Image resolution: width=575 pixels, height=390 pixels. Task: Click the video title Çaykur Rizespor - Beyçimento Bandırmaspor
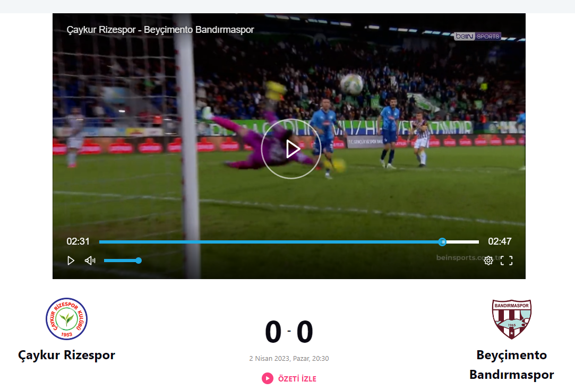pos(160,30)
